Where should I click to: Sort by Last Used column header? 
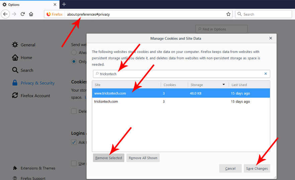pyautogui.click(x=250, y=85)
